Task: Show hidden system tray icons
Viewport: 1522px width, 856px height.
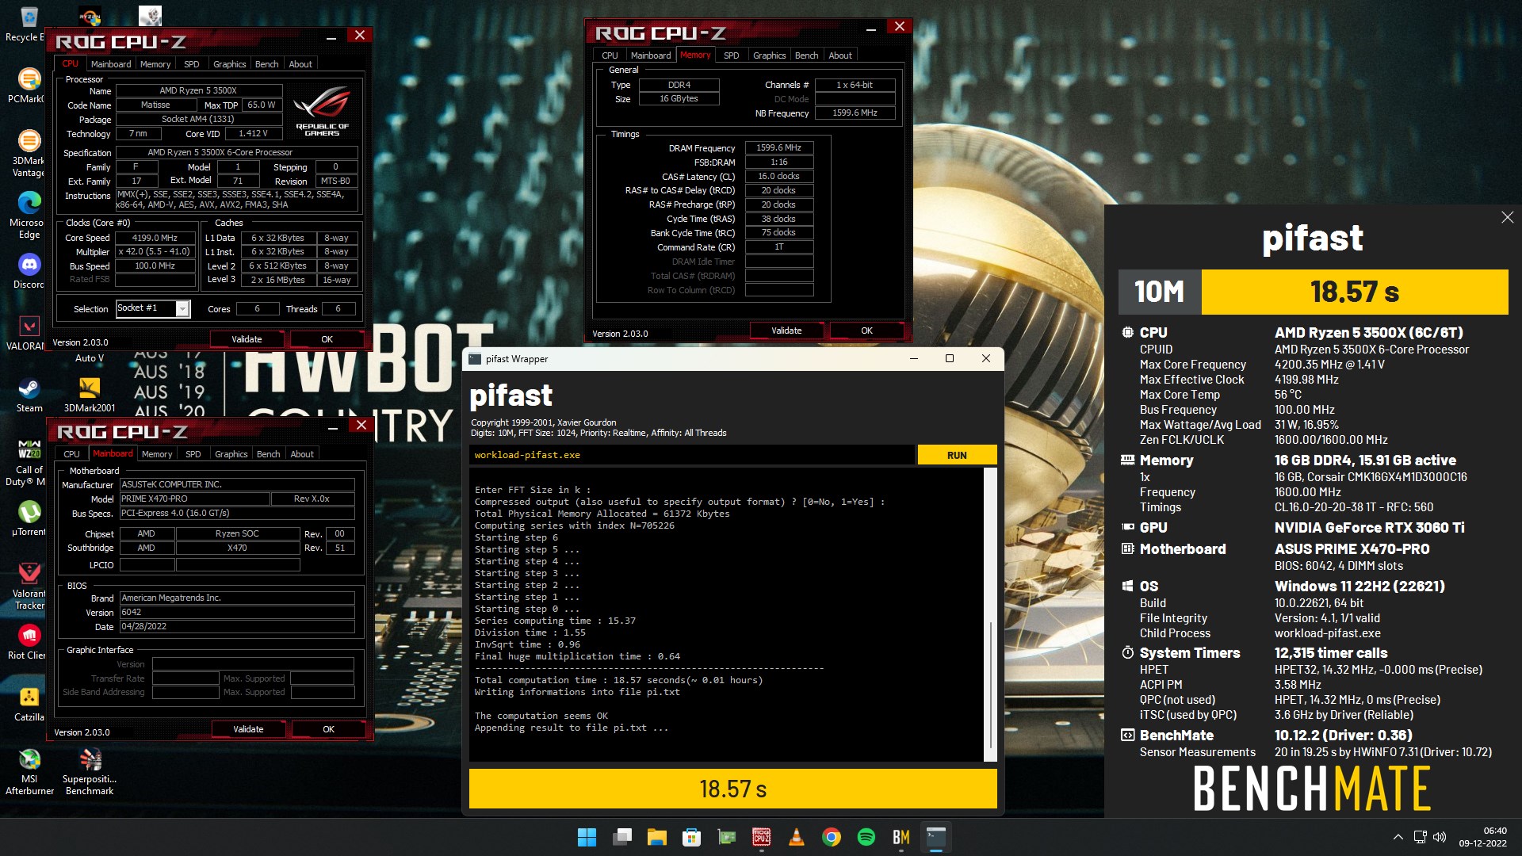Action: pyautogui.click(x=1398, y=837)
